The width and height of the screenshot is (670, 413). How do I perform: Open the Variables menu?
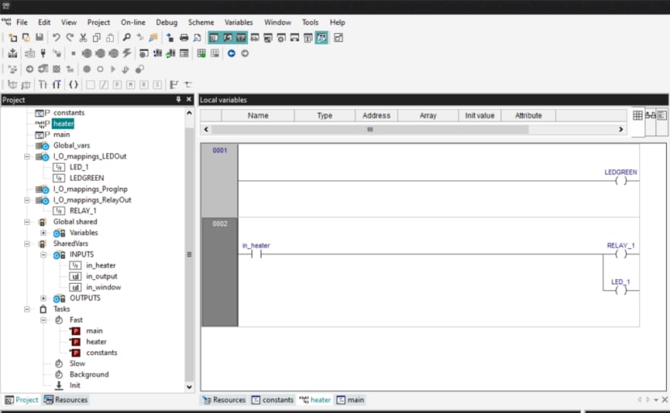tap(238, 23)
